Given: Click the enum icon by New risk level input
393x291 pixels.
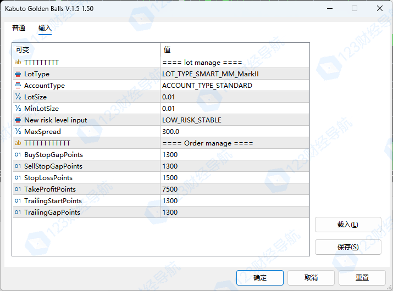Looking at the screenshot, I should click(x=18, y=120).
